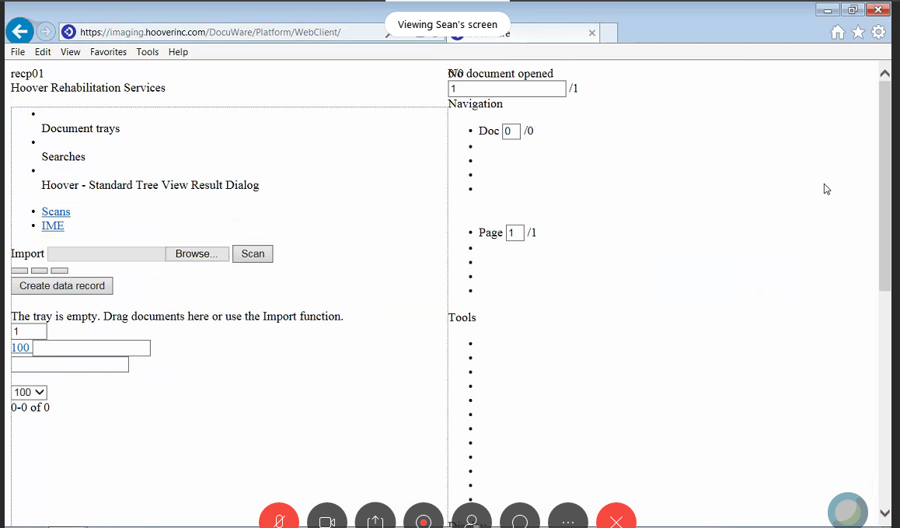Click the Scans link

pos(56,212)
